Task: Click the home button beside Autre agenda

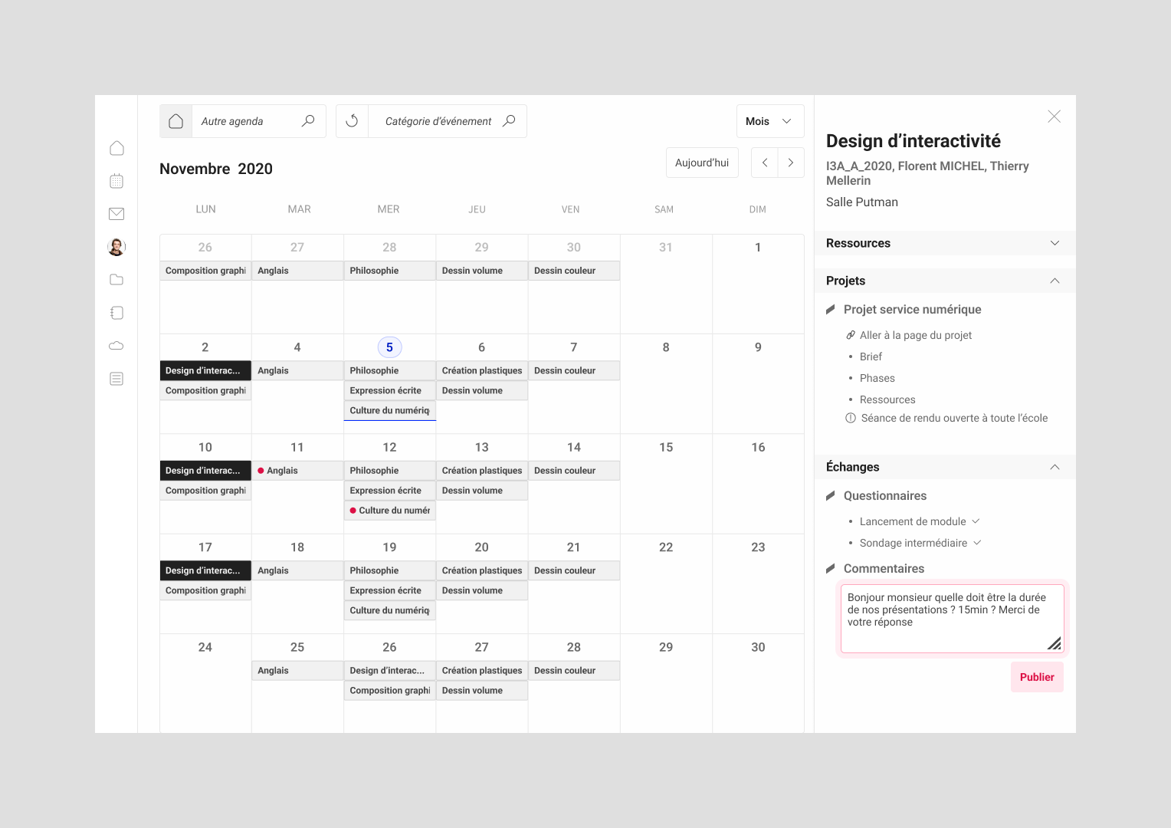Action: coord(175,121)
